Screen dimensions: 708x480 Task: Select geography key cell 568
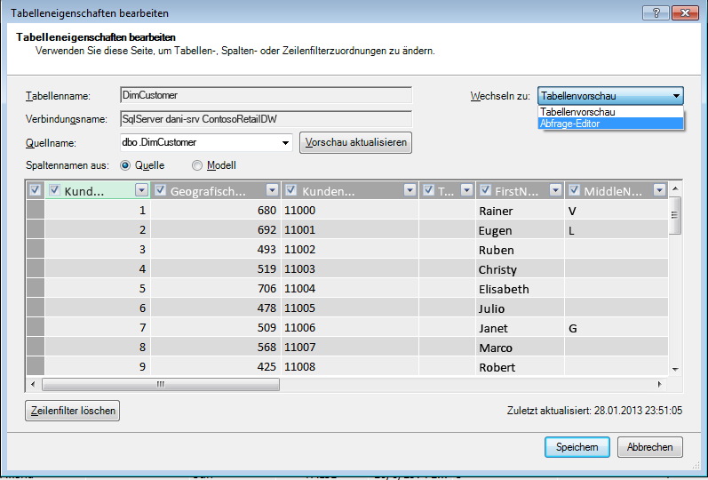pyautogui.click(x=216, y=347)
